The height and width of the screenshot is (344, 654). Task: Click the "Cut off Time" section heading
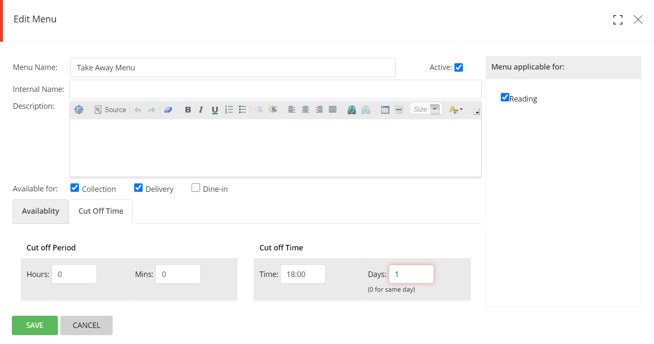[x=281, y=248]
